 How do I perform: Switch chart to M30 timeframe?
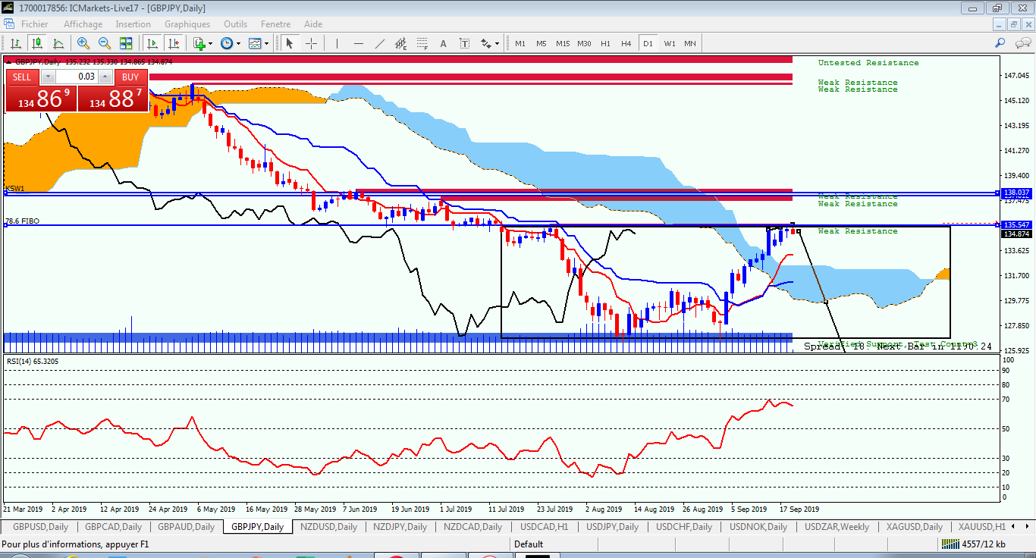[x=584, y=43]
